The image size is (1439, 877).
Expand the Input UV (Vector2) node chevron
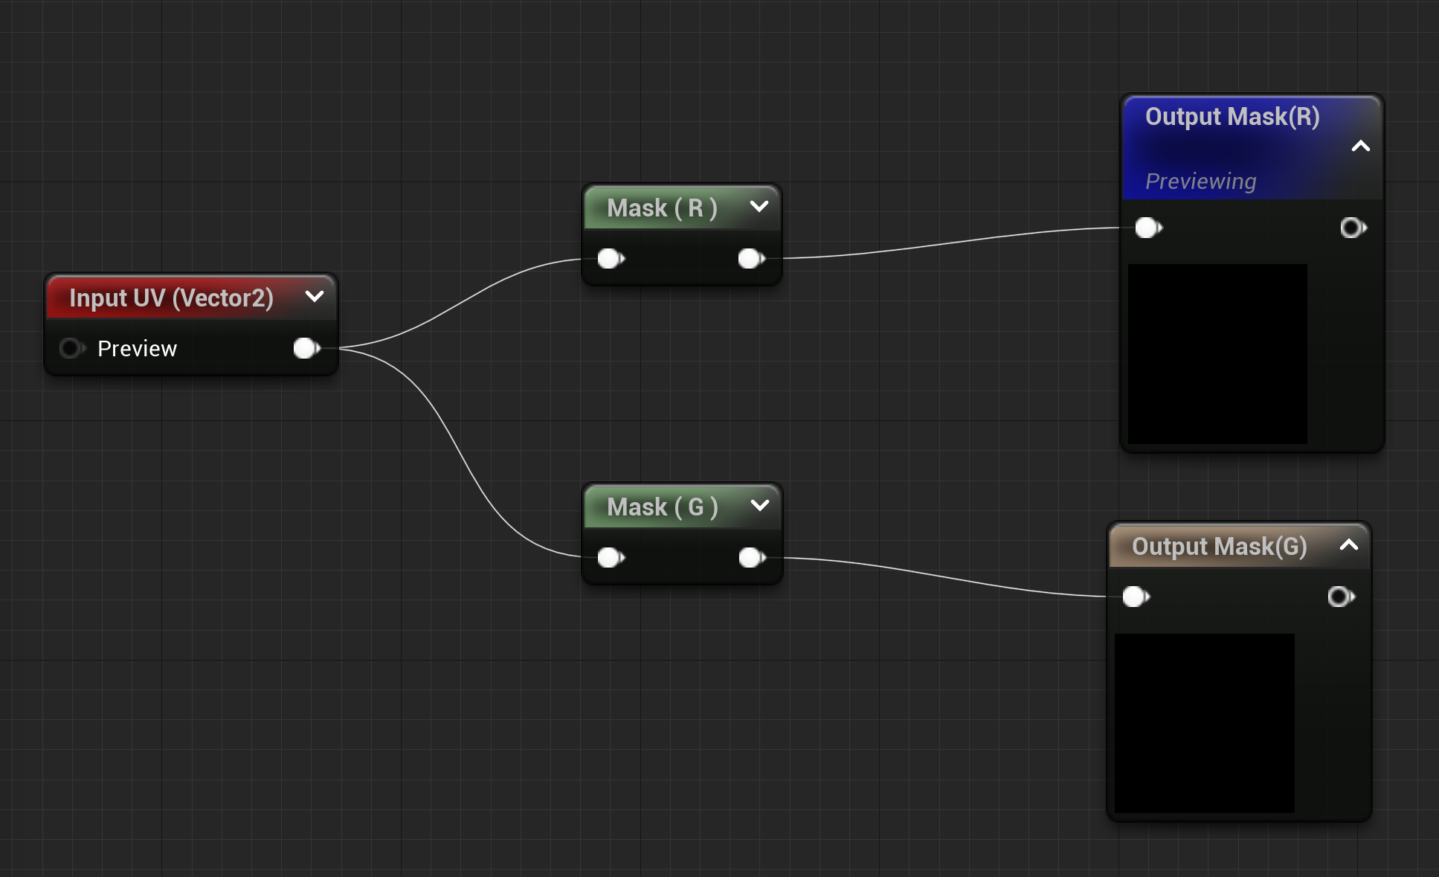point(315,297)
